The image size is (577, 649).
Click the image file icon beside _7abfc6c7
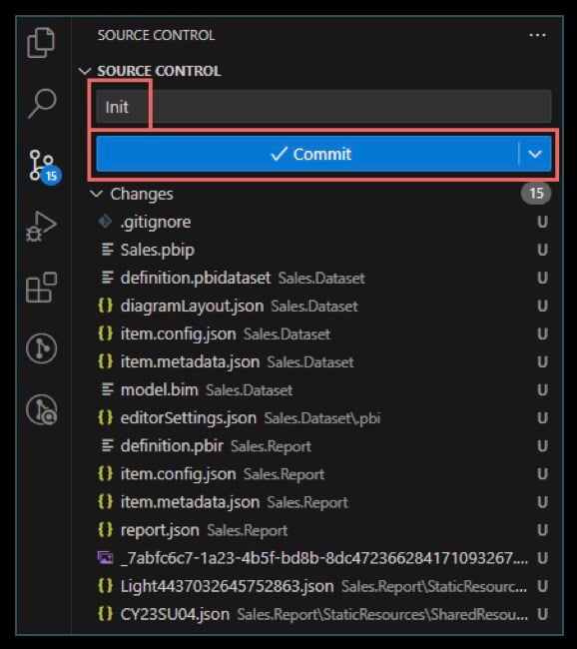pos(105,558)
